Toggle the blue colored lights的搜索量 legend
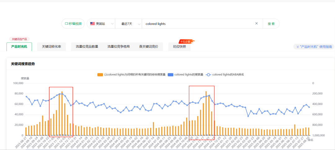 (x=185, y=75)
